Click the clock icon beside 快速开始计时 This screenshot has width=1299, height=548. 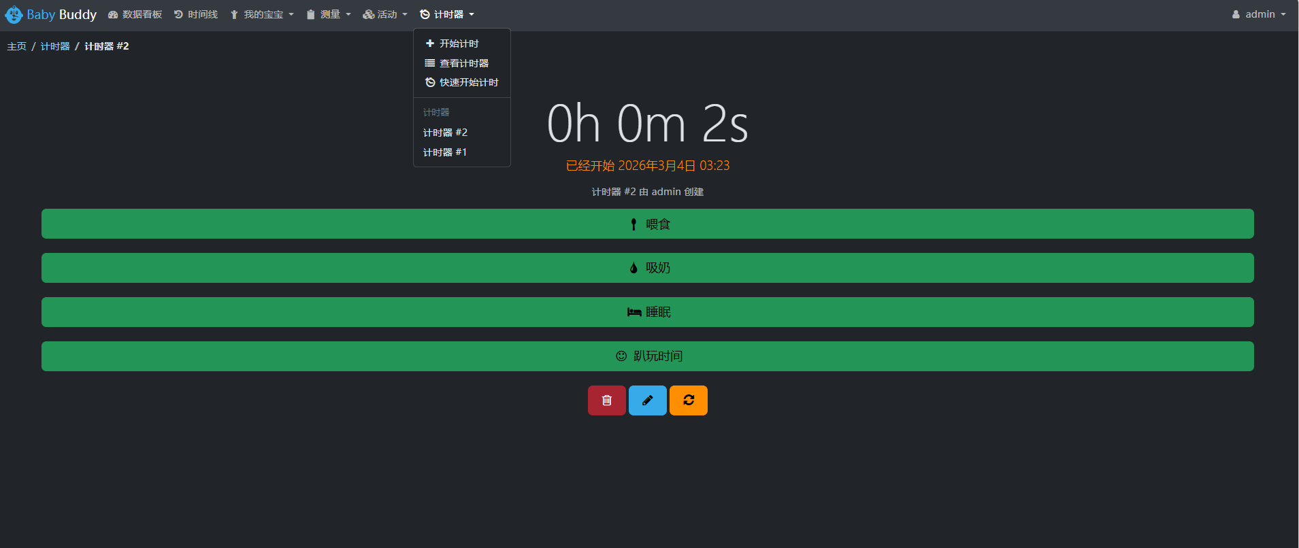(429, 82)
